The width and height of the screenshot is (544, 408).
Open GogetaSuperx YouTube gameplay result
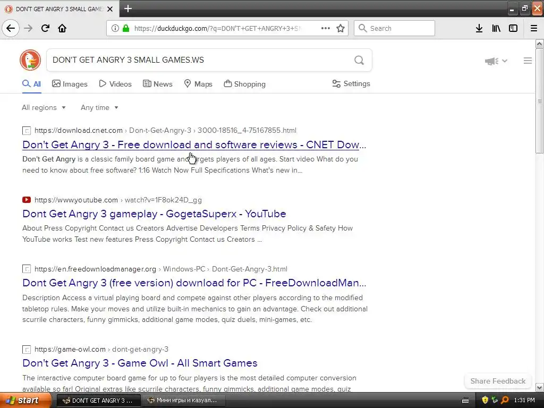pos(154,214)
